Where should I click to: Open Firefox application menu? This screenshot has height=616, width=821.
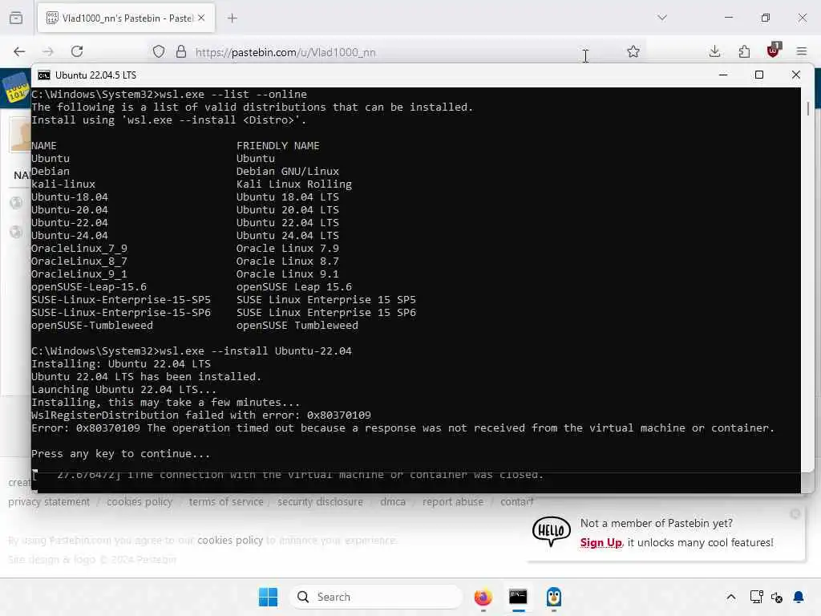coord(802,51)
